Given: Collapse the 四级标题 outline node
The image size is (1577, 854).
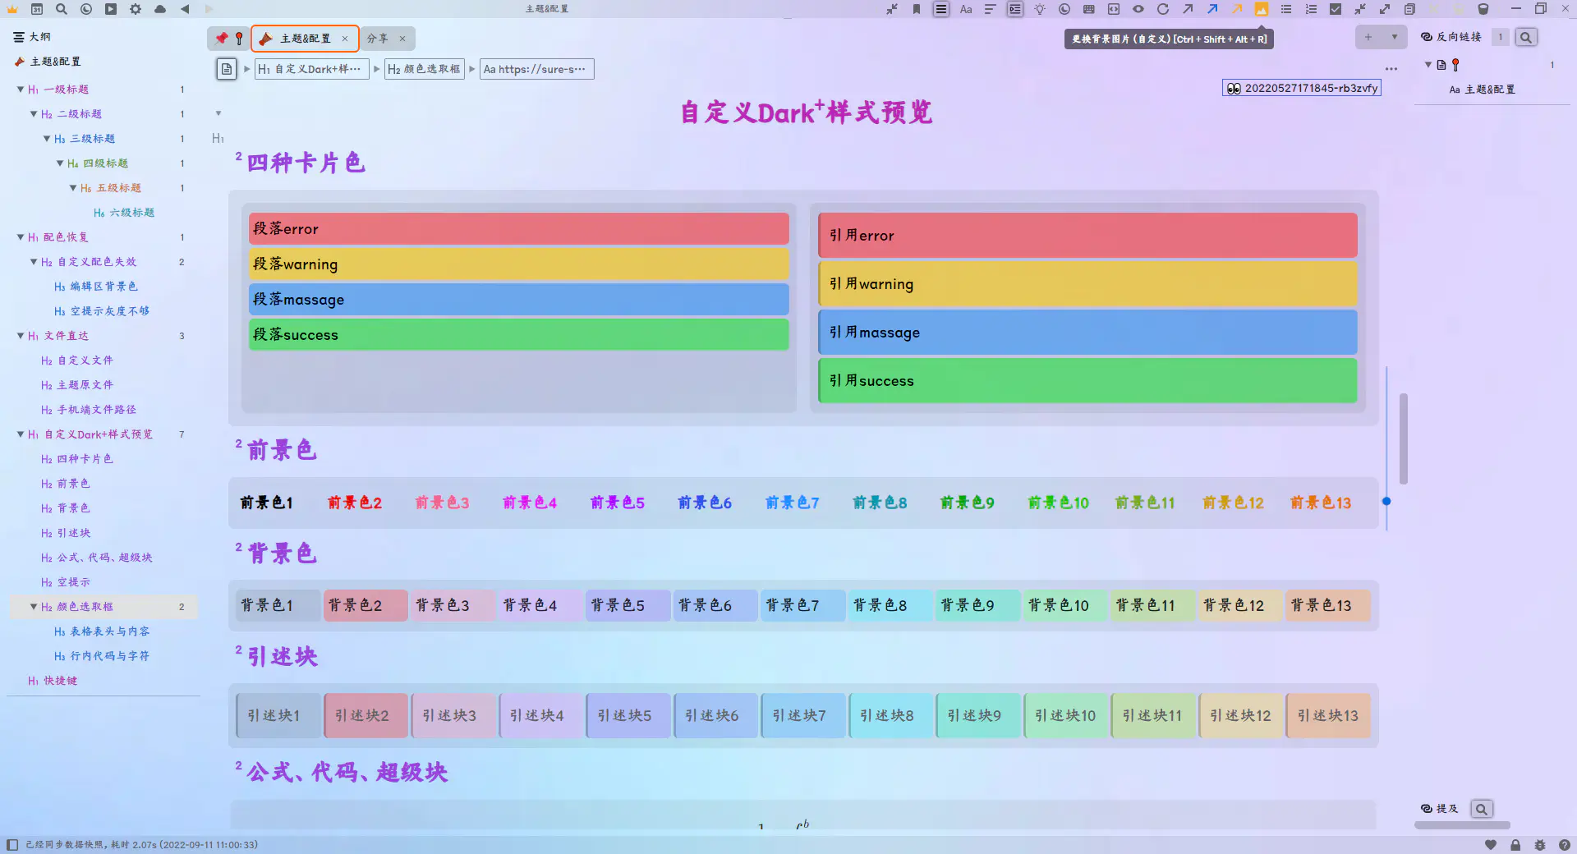Looking at the screenshot, I should [60, 163].
